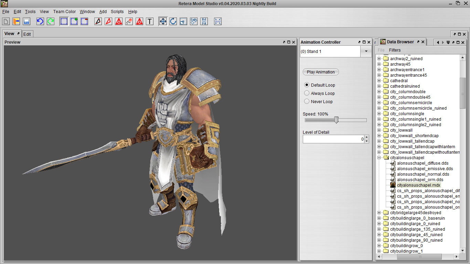The image size is (470, 264).
Task: Expand the citybuildingrow_0 folder
Action: [x=379, y=246]
